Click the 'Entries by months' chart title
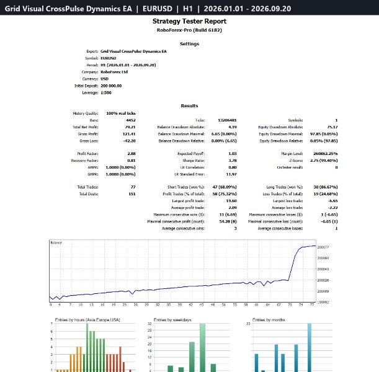This screenshot has width=379, height=372. [x=269, y=320]
